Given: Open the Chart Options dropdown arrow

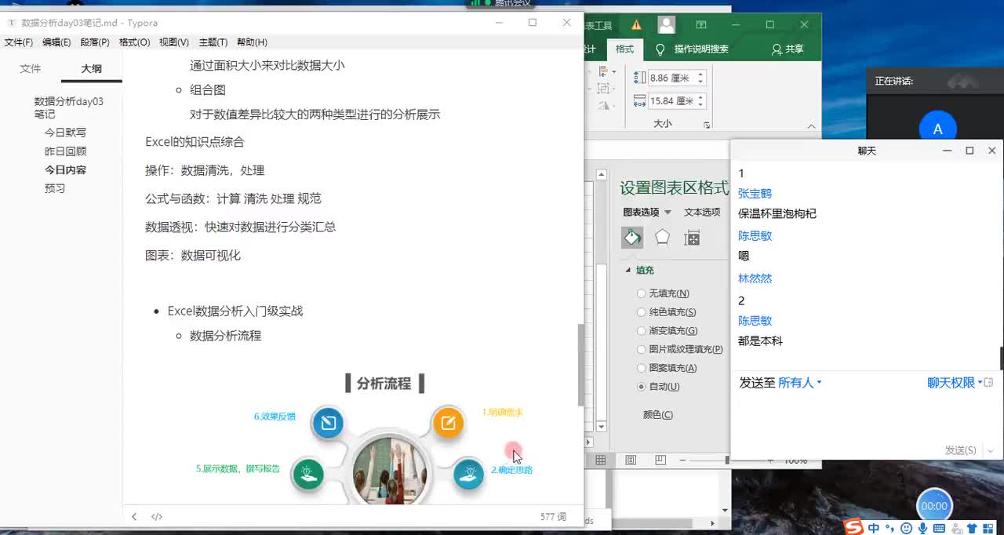Looking at the screenshot, I should click(668, 213).
